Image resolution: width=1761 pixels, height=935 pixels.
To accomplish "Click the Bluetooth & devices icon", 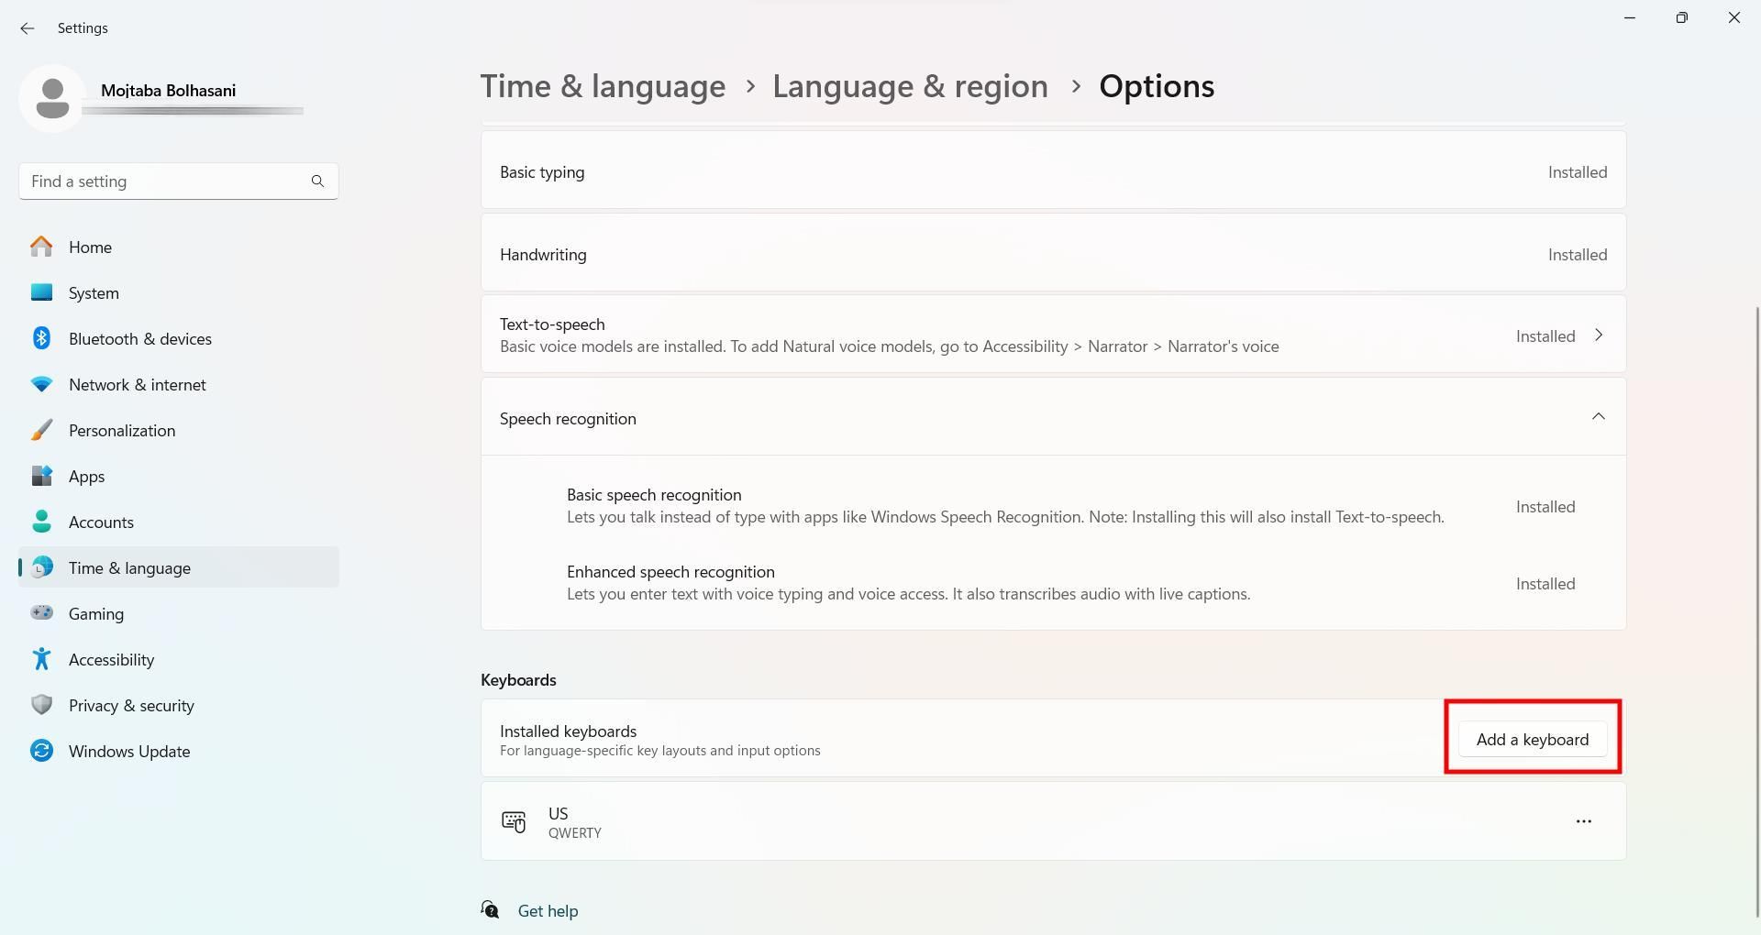I will click(x=41, y=338).
